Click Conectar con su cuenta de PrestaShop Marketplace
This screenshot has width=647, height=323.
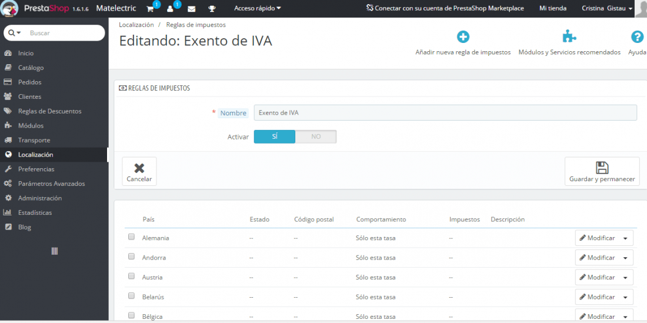(445, 8)
